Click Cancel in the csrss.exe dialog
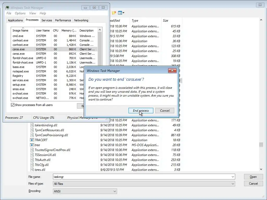Image resolution: width=267 pixels, height=200 pixels. coord(165,110)
